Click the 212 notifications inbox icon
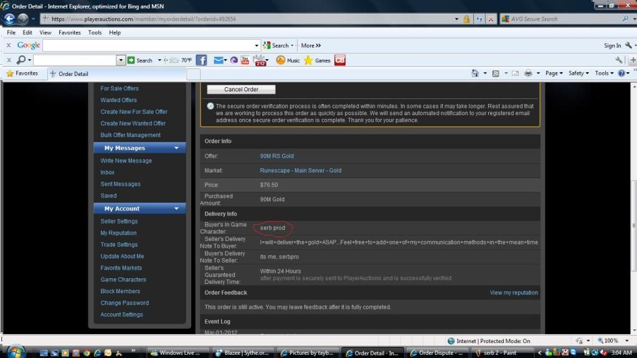The height and width of the screenshot is (358, 637). click(260, 60)
